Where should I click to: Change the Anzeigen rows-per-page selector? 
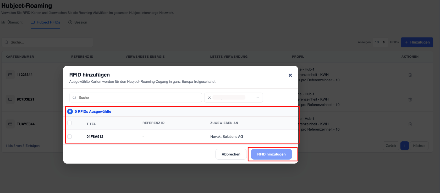coord(380,42)
